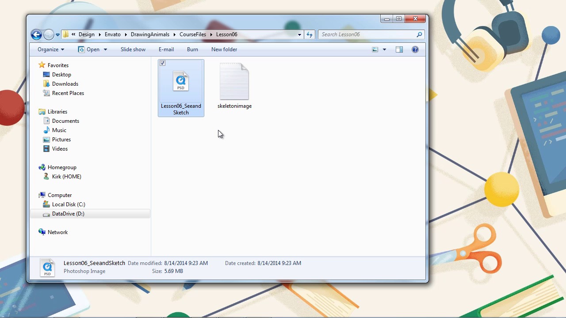Click the skeletonimage file name label
This screenshot has height=318, width=566.
click(x=234, y=106)
